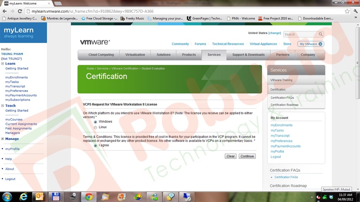Click the muted speaker tray icon
Screen dimensions: 360x202
coord(318,197)
